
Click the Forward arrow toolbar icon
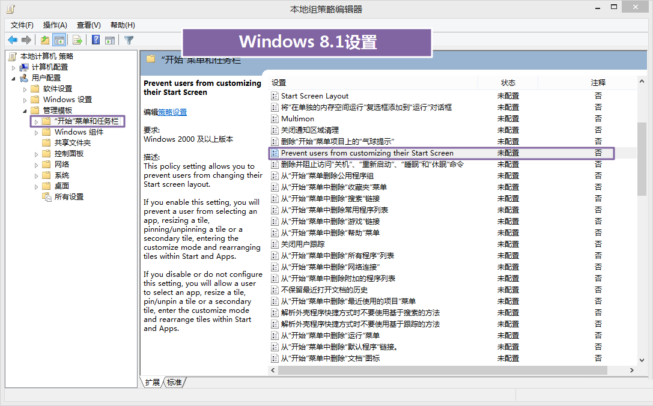tap(26, 40)
